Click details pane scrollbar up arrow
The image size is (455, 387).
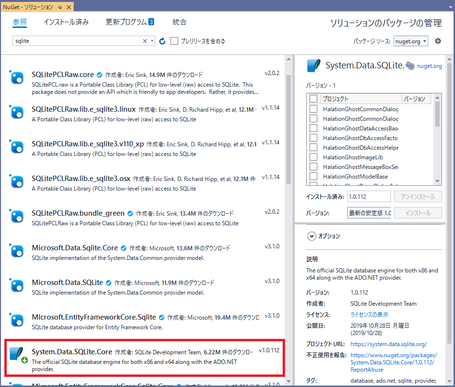(450, 59)
